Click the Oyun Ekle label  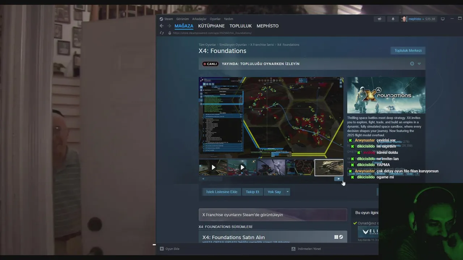tap(173, 249)
